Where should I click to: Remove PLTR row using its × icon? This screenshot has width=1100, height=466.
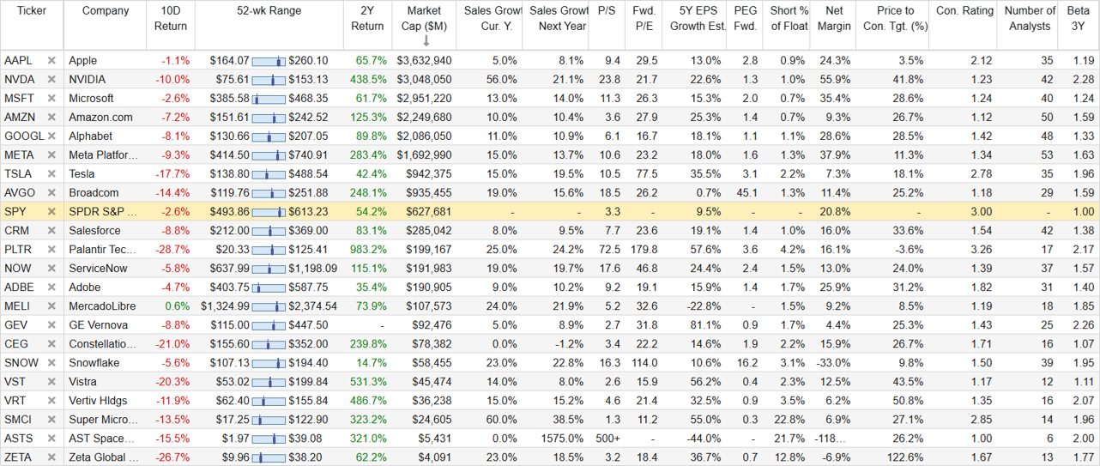pos(51,250)
